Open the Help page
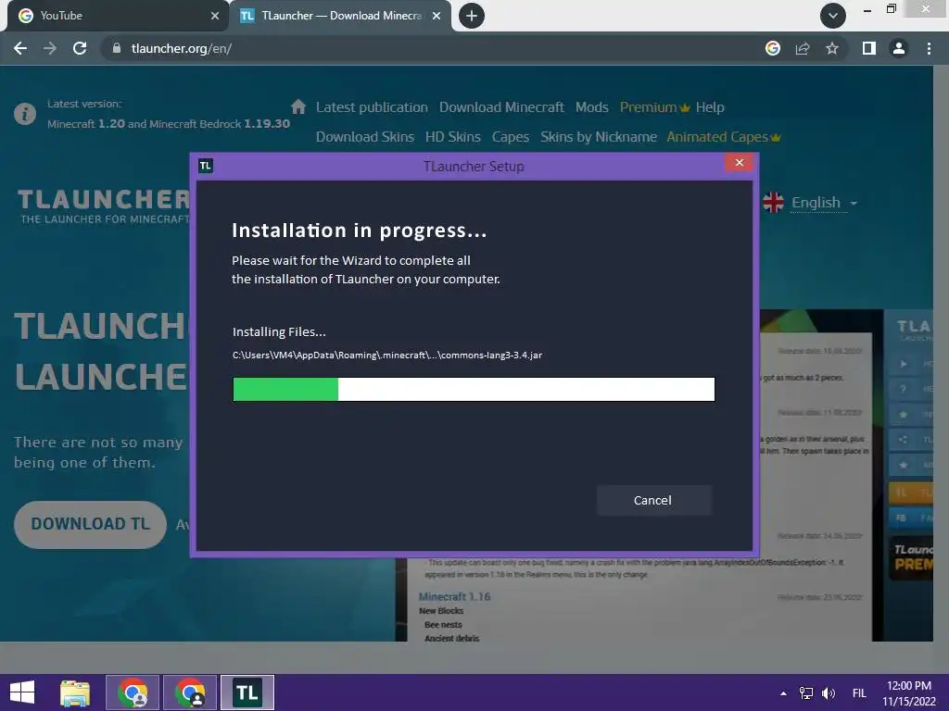Viewport: 949px width, 711px height. pos(710,107)
